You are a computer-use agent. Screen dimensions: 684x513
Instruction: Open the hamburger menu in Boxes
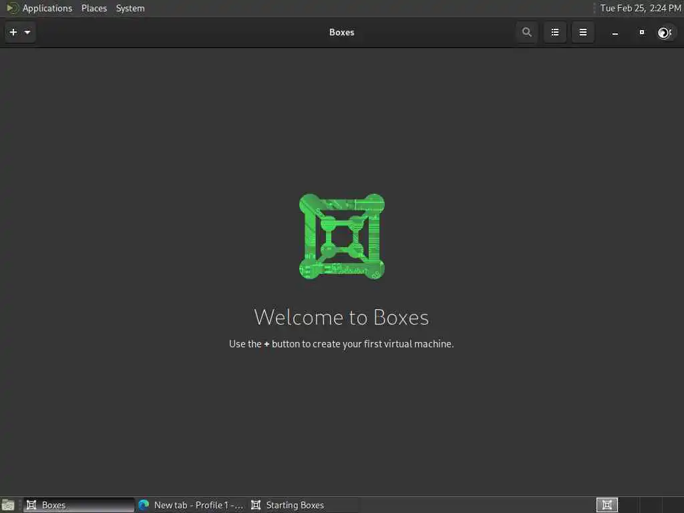point(582,32)
